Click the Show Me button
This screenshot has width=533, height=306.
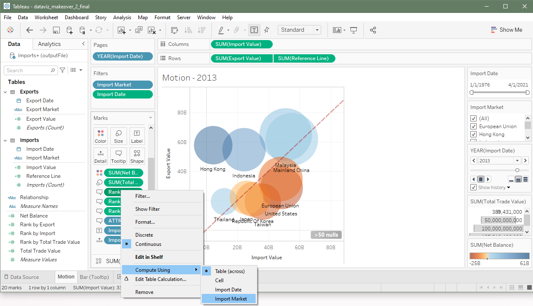506,30
